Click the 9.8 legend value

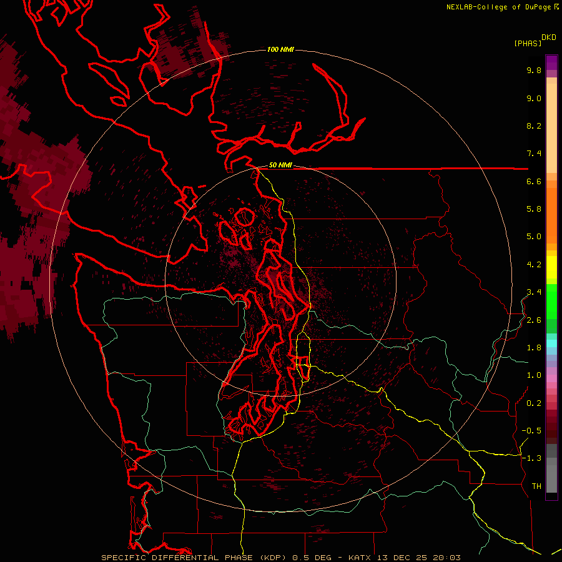pos(534,70)
